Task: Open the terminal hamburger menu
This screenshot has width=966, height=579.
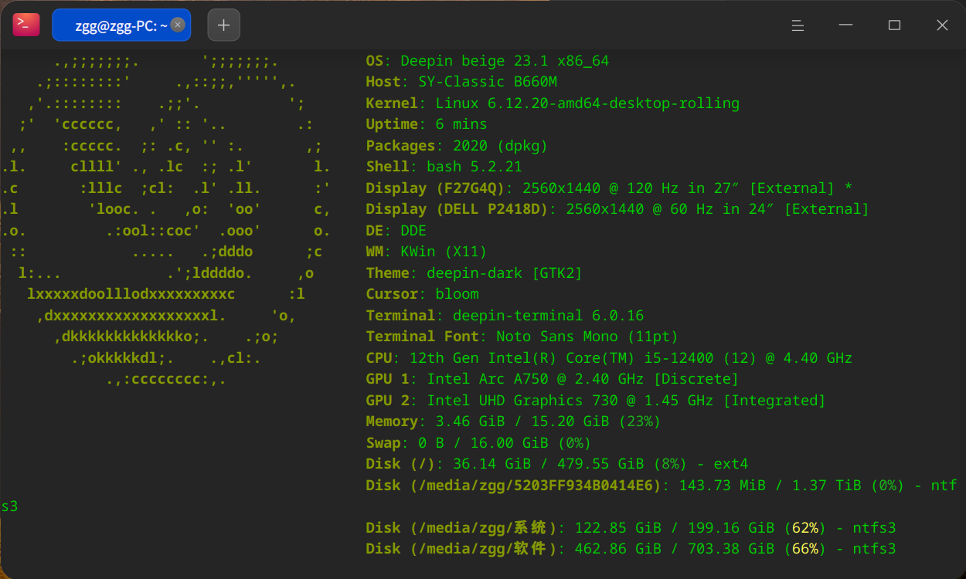Action: coord(798,25)
